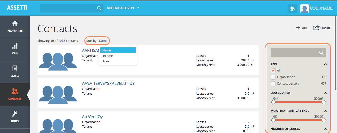The image size is (337, 133).
Task: Collapse the Type filter section
Action: [325, 64]
